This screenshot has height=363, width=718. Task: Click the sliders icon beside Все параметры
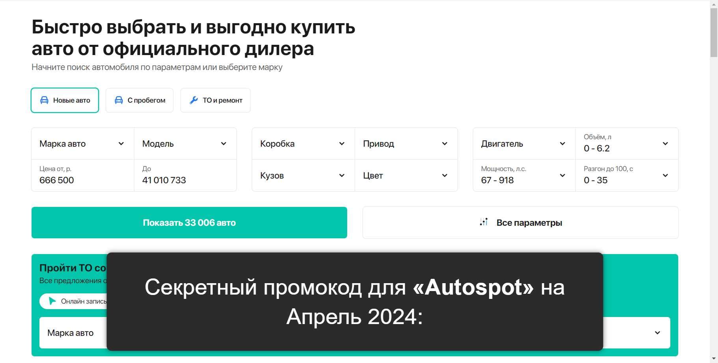(484, 223)
